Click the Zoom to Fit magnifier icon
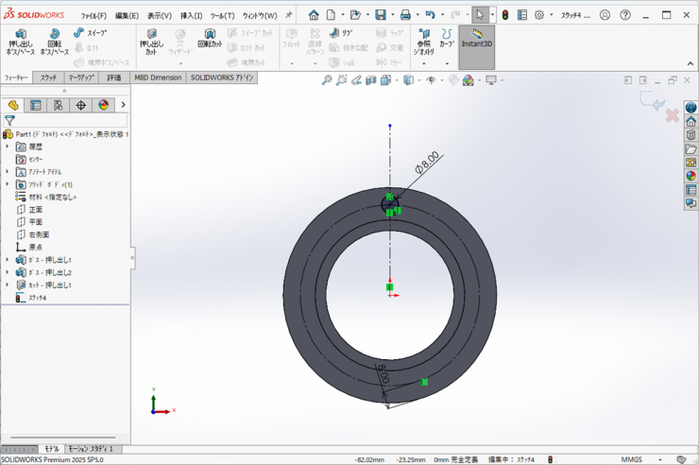This screenshot has width=699, height=465. point(327,80)
